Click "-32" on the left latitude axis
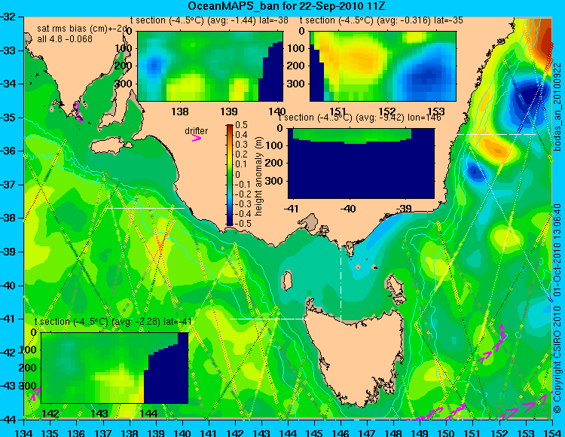The height and width of the screenshot is (437, 565). 8,17
